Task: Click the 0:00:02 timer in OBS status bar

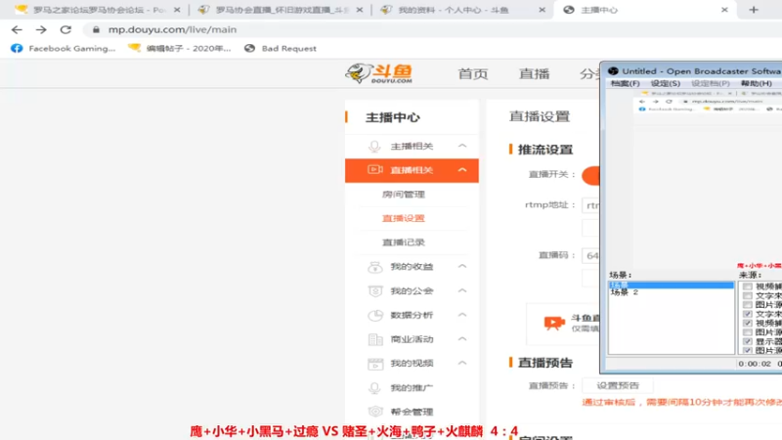Action: 755,364
